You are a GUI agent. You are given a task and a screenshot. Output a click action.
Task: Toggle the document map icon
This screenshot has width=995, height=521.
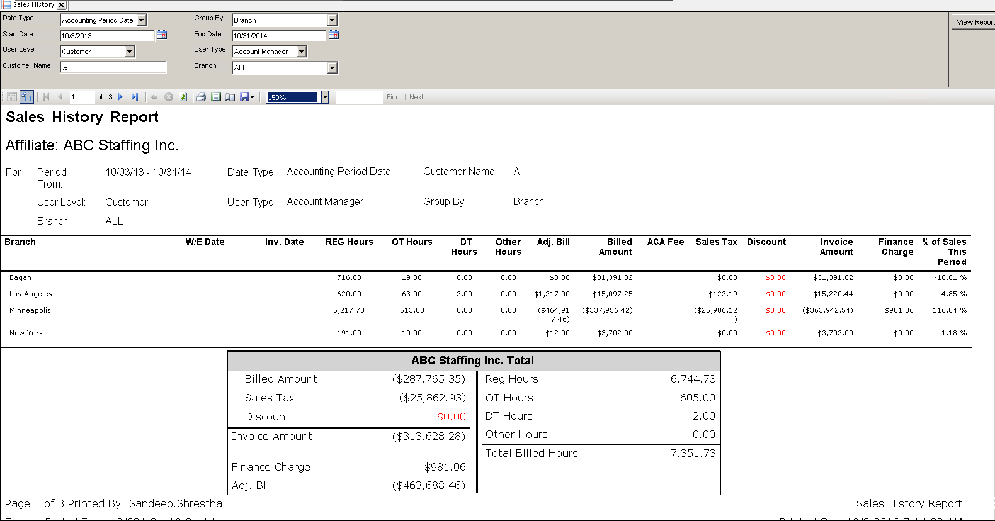click(12, 97)
